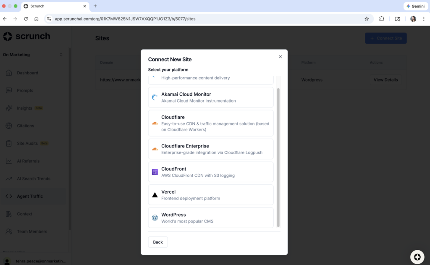Click the Back button in the modal
Image resolution: width=430 pixels, height=265 pixels.
coord(157,242)
